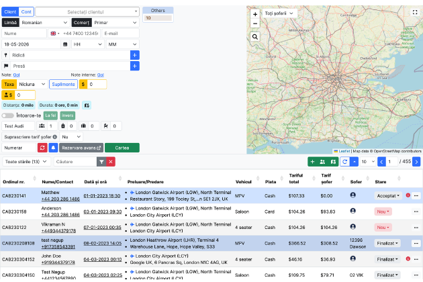Switch to Client mode
The width and height of the screenshot is (423, 282).
(10, 12)
